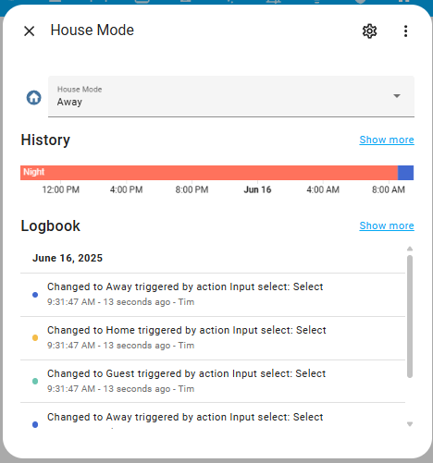
Task: Click the logbook scrollbar down arrow
Action: coord(410,424)
